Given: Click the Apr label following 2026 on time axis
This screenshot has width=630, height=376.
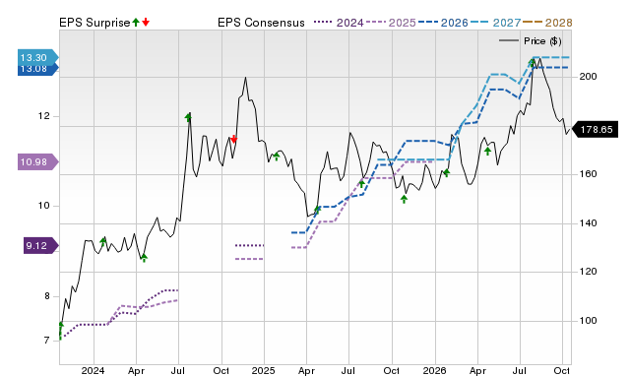Looking at the screenshot, I should click(477, 370).
